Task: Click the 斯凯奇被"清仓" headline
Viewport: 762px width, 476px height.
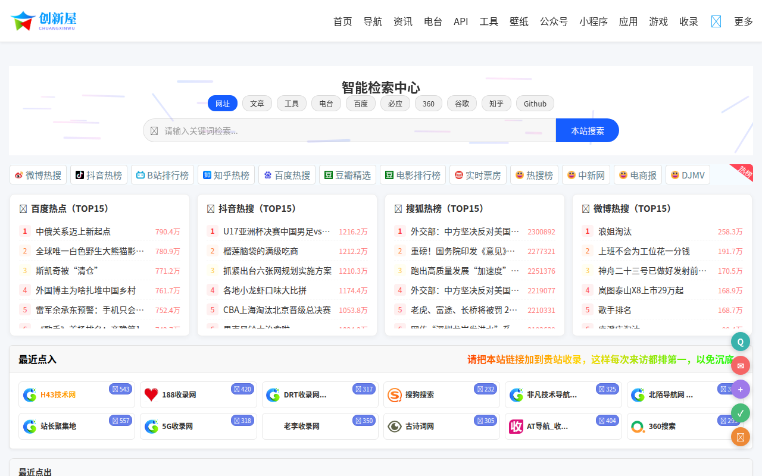Action: [66, 271]
